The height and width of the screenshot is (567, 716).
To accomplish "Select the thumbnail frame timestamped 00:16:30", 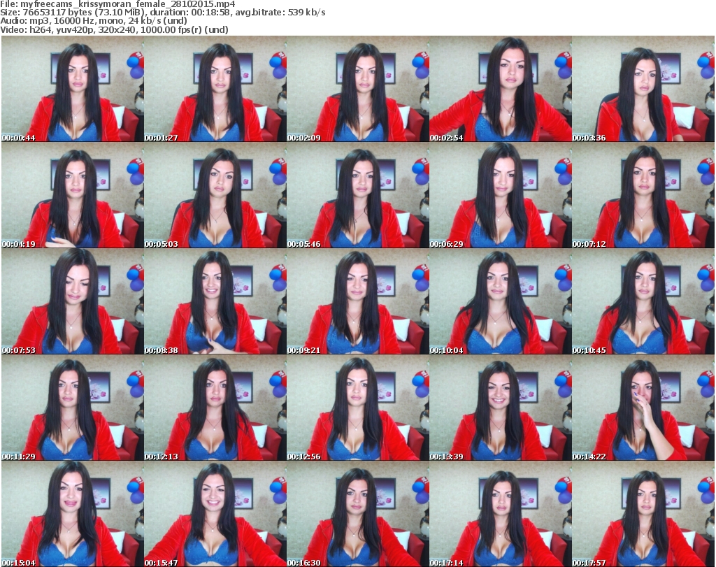I will coord(357,514).
